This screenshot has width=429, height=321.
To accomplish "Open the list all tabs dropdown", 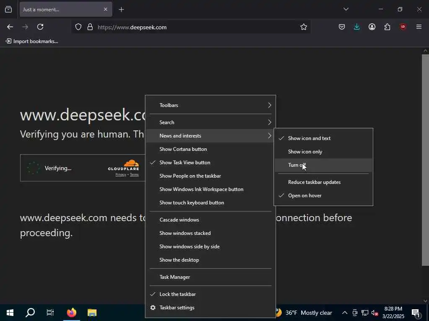I will pyautogui.click(x=346, y=9).
